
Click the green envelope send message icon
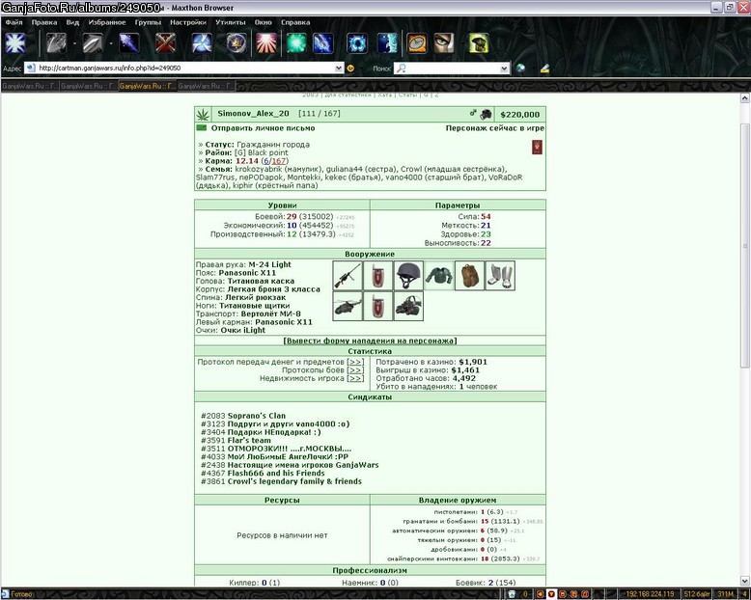[201, 127]
